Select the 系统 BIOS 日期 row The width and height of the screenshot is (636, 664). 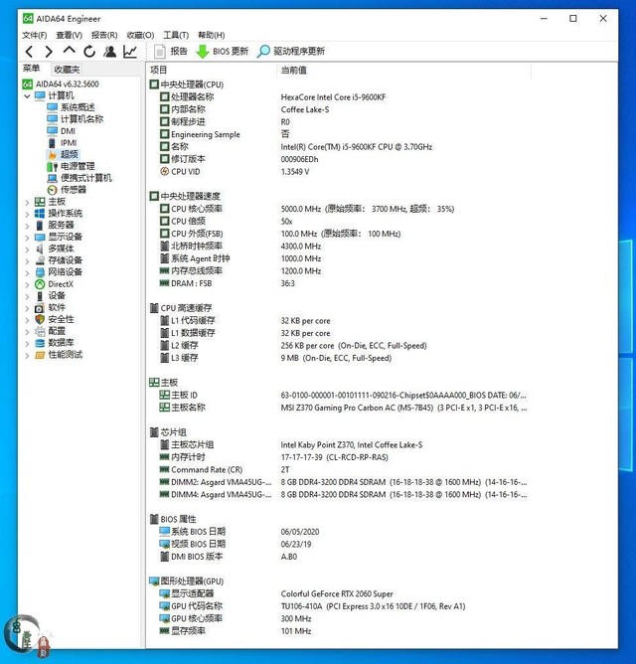point(339,532)
